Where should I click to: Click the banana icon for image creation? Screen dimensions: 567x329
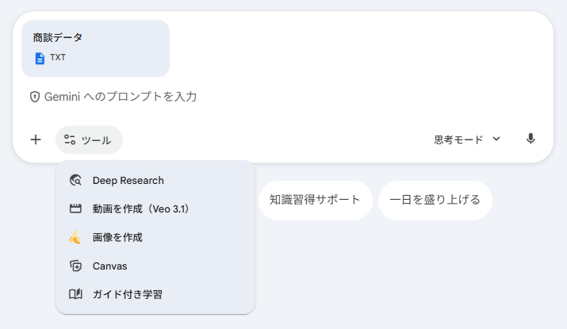(75, 238)
